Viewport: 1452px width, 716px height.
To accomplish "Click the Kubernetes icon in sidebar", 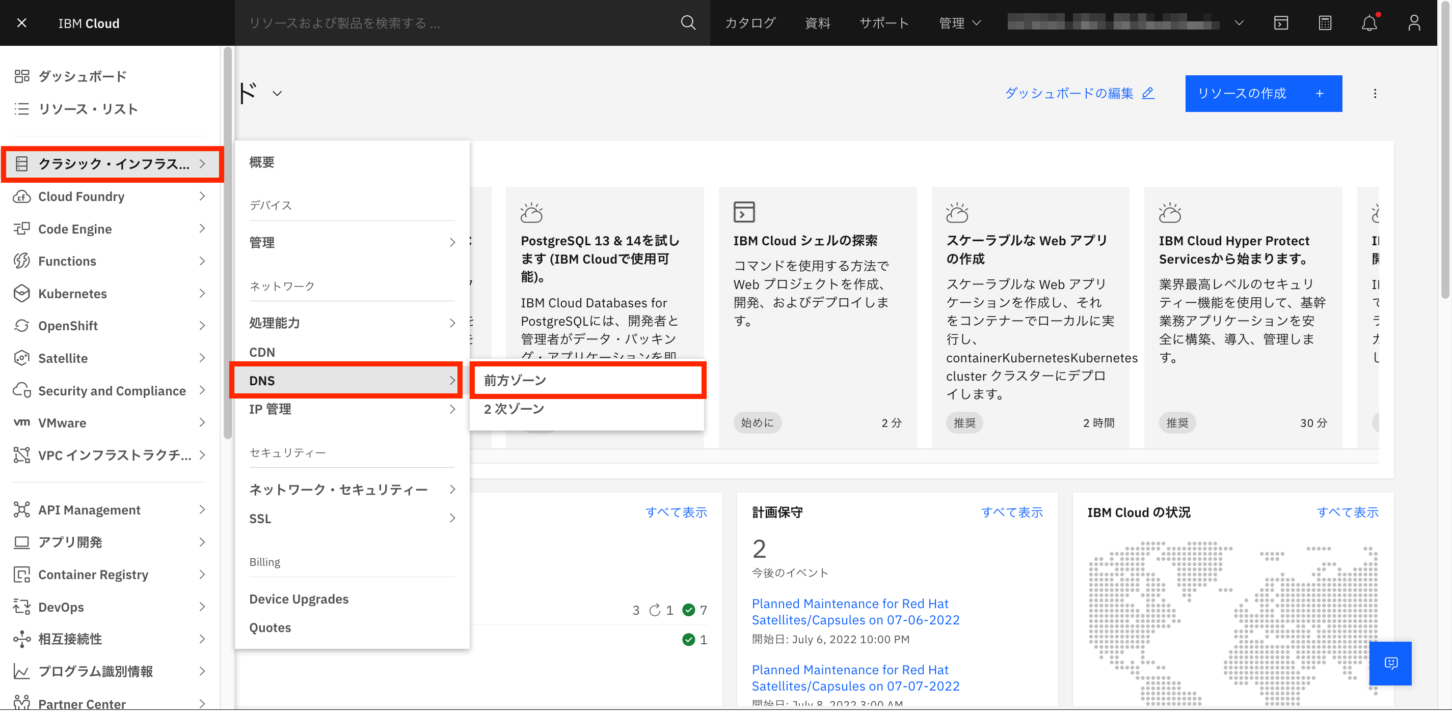I will pos(21,293).
